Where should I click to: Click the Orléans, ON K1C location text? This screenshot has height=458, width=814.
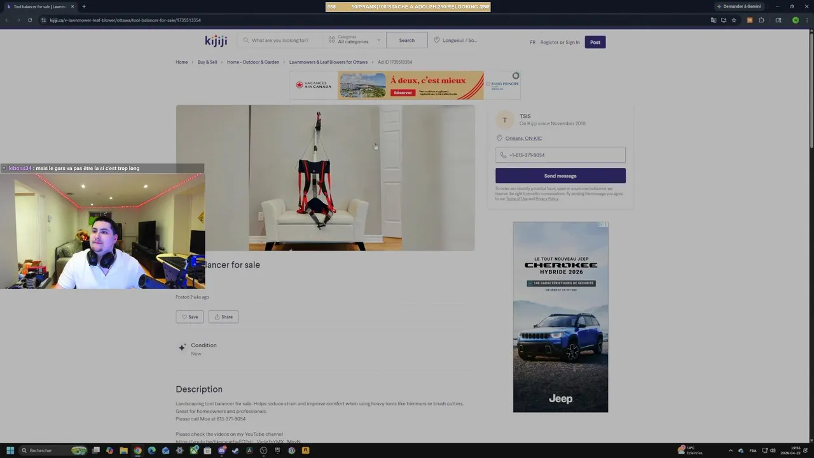click(523, 138)
